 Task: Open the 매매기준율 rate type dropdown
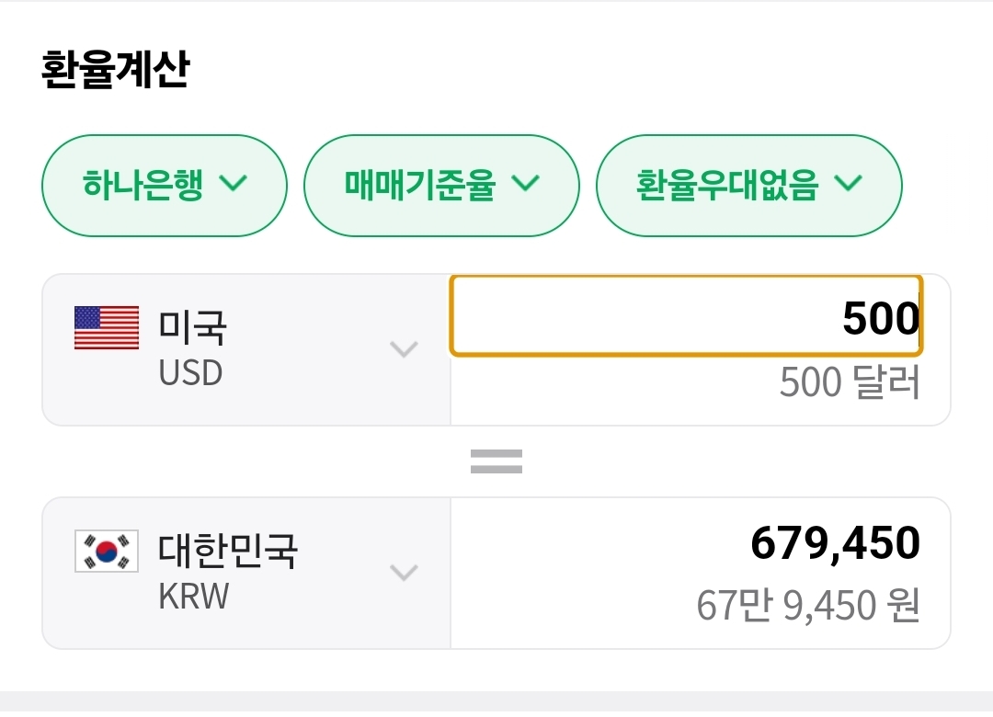441,186
